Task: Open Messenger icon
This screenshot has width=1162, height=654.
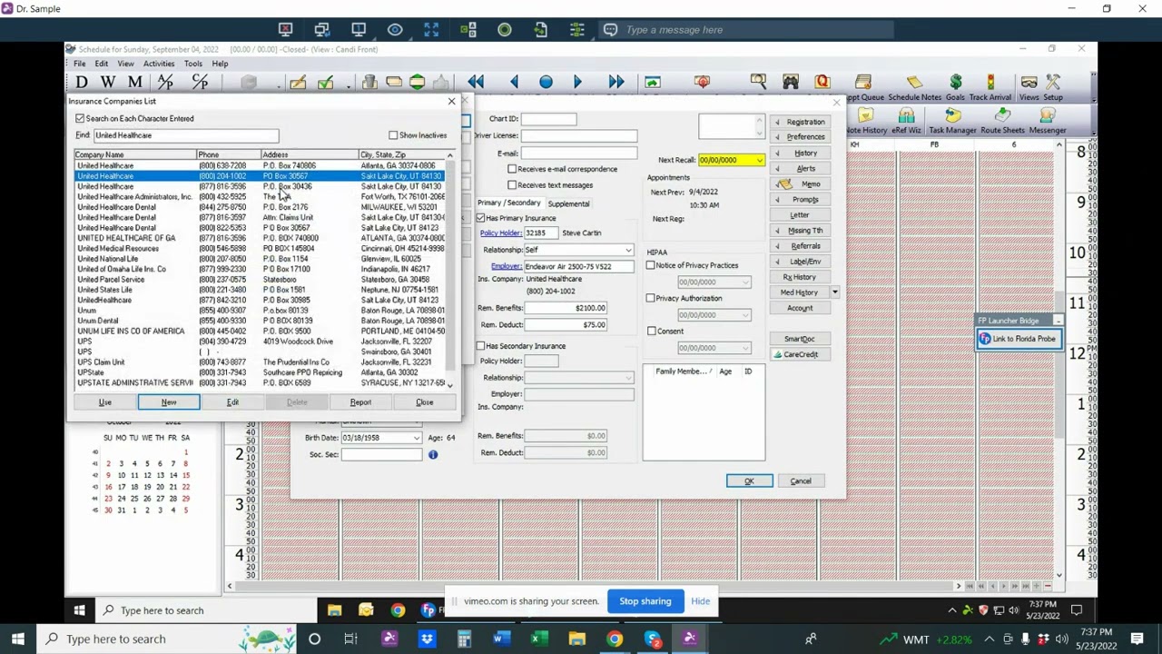Action: pos(1047,122)
